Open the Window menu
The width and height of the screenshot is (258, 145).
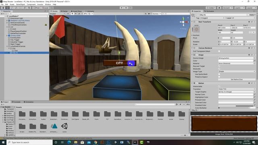[x=48, y=4]
